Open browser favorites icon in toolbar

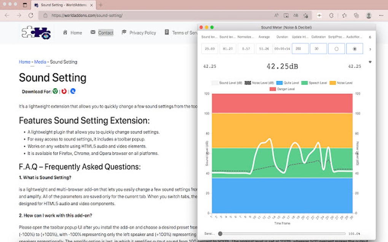344,16
